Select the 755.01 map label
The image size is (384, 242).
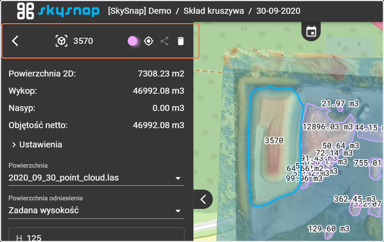coord(368,163)
